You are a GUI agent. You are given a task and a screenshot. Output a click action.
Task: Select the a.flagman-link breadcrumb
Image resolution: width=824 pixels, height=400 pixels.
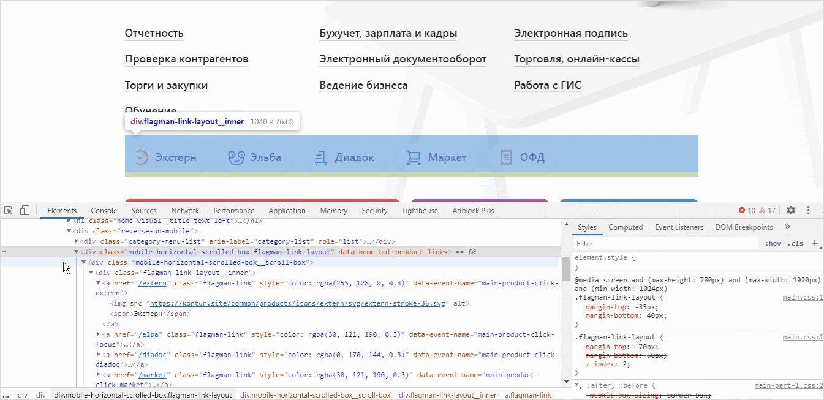coord(528,395)
